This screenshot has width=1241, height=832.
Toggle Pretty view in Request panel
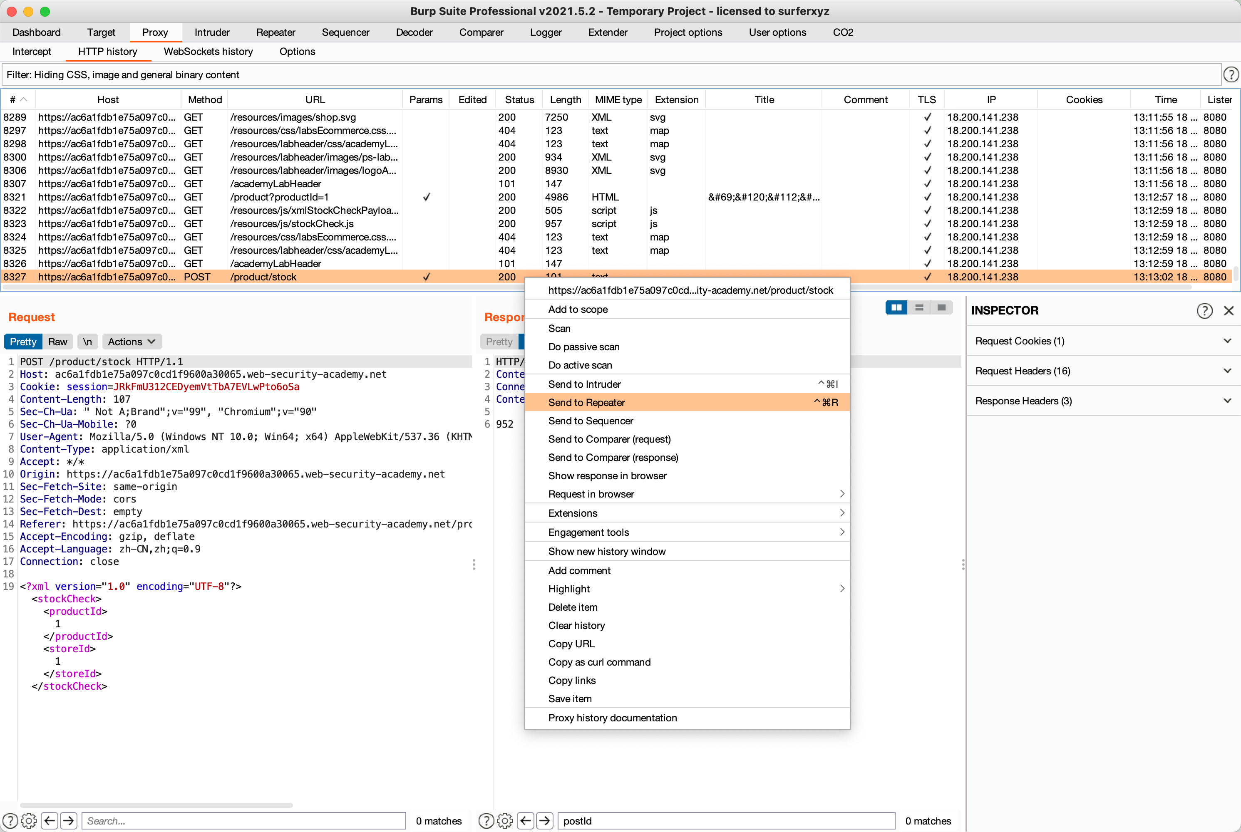[x=23, y=342]
